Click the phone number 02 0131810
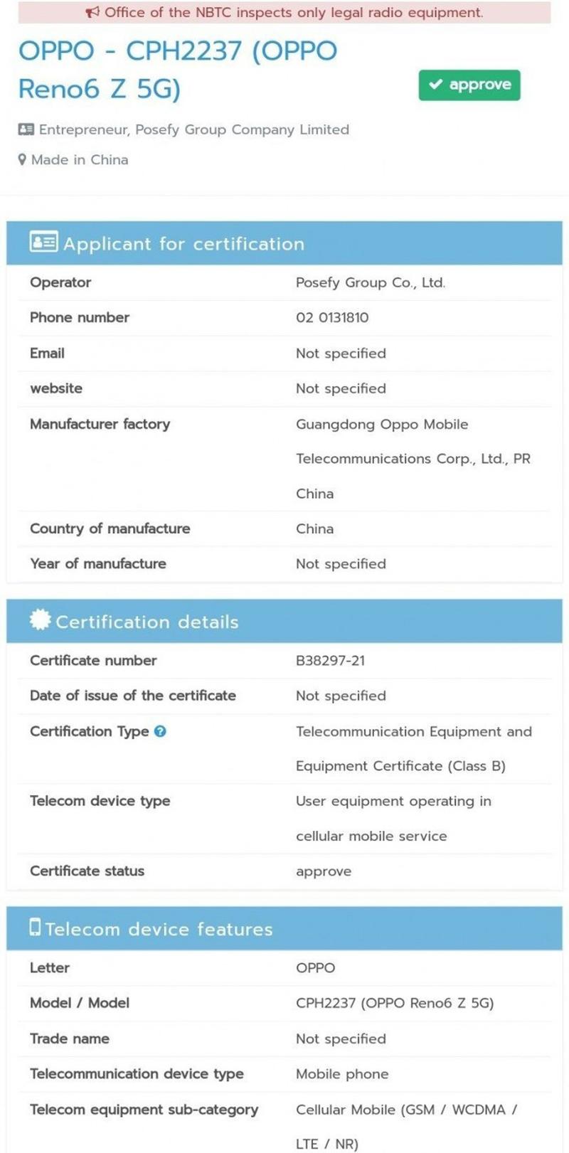Screen dimensions: 569x1153 [332, 318]
